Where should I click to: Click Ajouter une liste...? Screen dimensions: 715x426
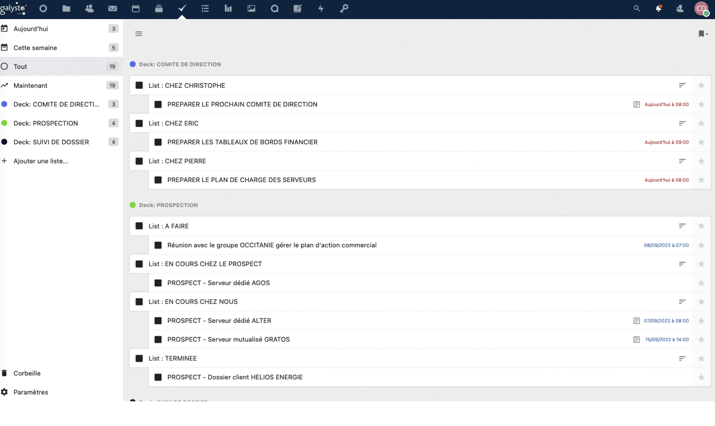(41, 161)
